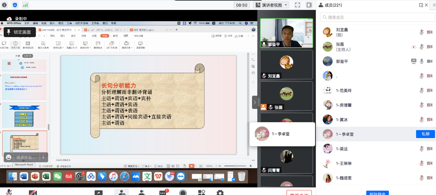Click 私聊 button for 1-李卓宣

pyautogui.click(x=425, y=134)
